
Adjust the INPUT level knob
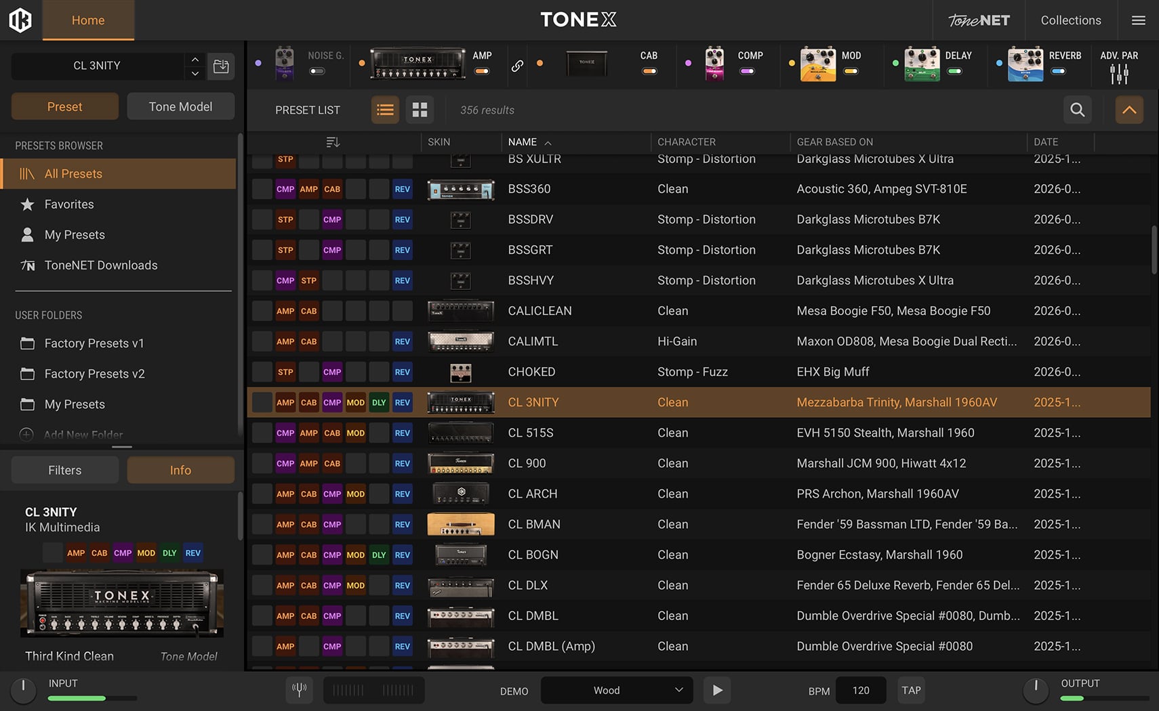click(x=23, y=689)
